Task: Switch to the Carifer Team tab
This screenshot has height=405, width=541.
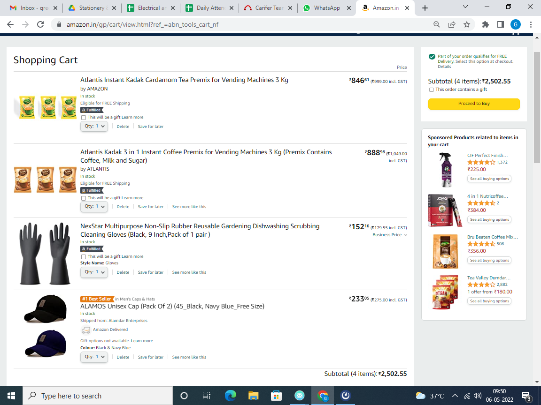Action: click(x=268, y=8)
